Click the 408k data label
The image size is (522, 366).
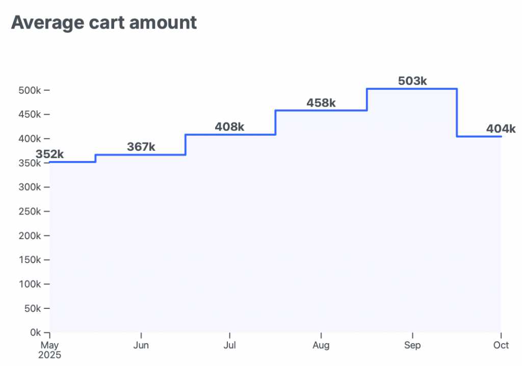point(229,127)
